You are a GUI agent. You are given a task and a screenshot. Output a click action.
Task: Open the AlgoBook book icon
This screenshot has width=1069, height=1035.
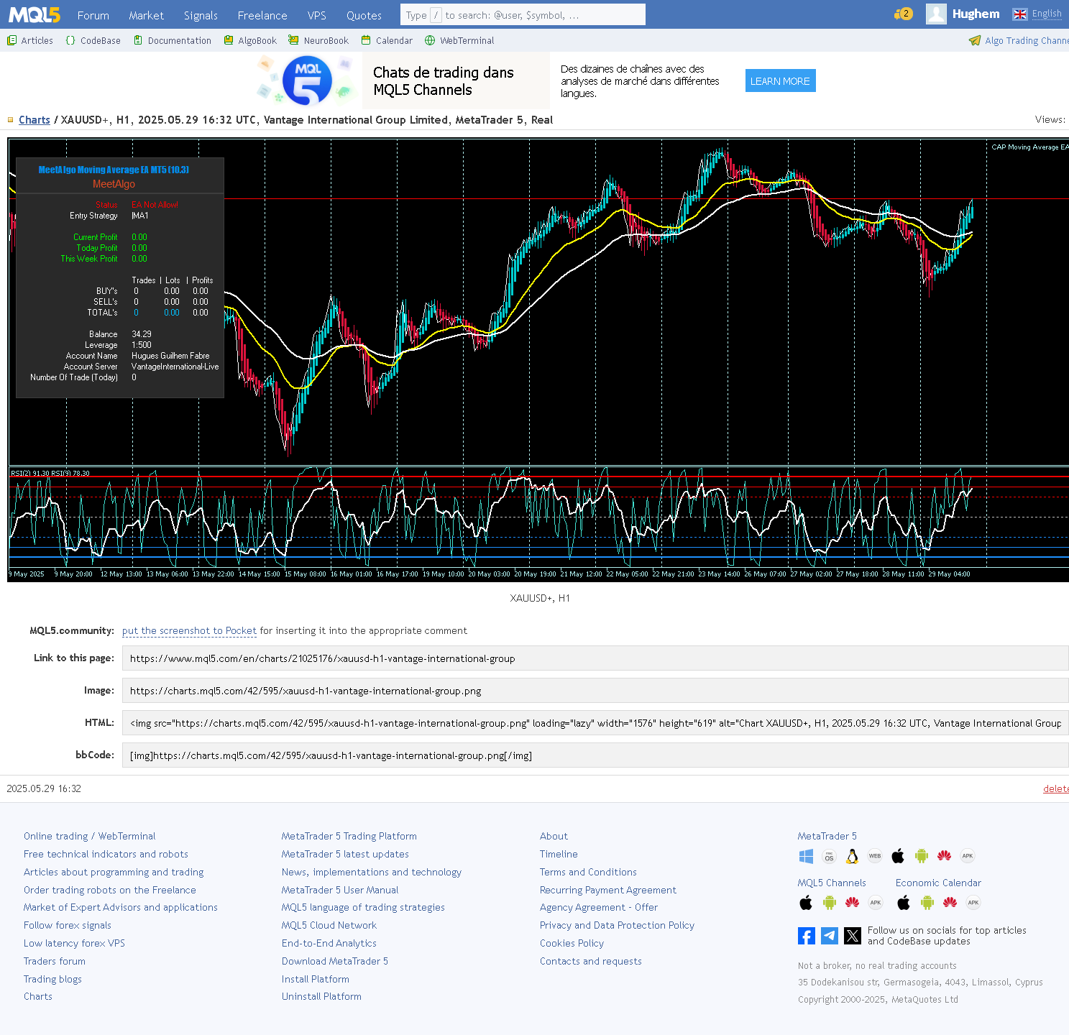coord(229,40)
